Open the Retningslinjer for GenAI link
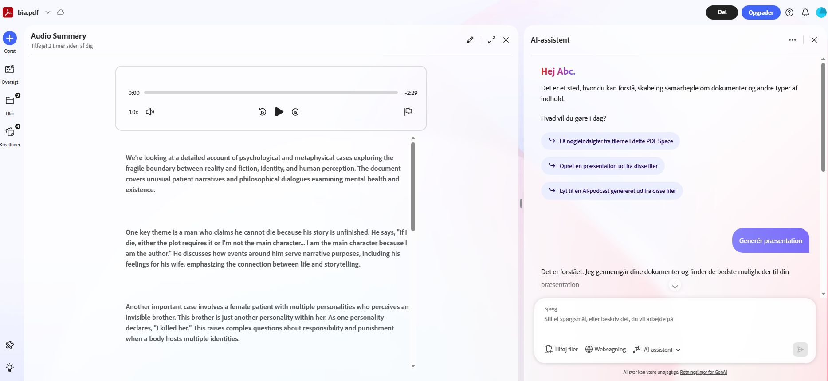This screenshot has height=381, width=828. [x=703, y=373]
